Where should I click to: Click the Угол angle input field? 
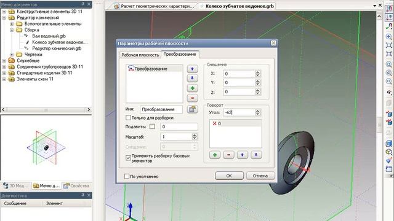(x=239, y=112)
